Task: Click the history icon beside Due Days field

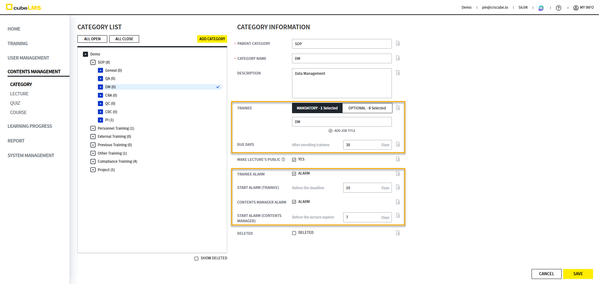Action: click(x=398, y=144)
